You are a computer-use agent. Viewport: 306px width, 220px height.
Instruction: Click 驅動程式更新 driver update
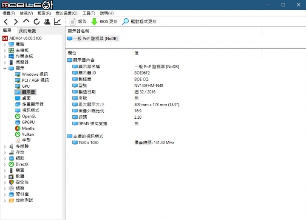(x=139, y=22)
